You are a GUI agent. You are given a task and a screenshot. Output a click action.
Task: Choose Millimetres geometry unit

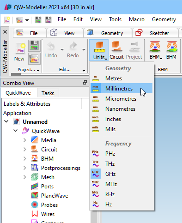pyautogui.click(x=121, y=88)
